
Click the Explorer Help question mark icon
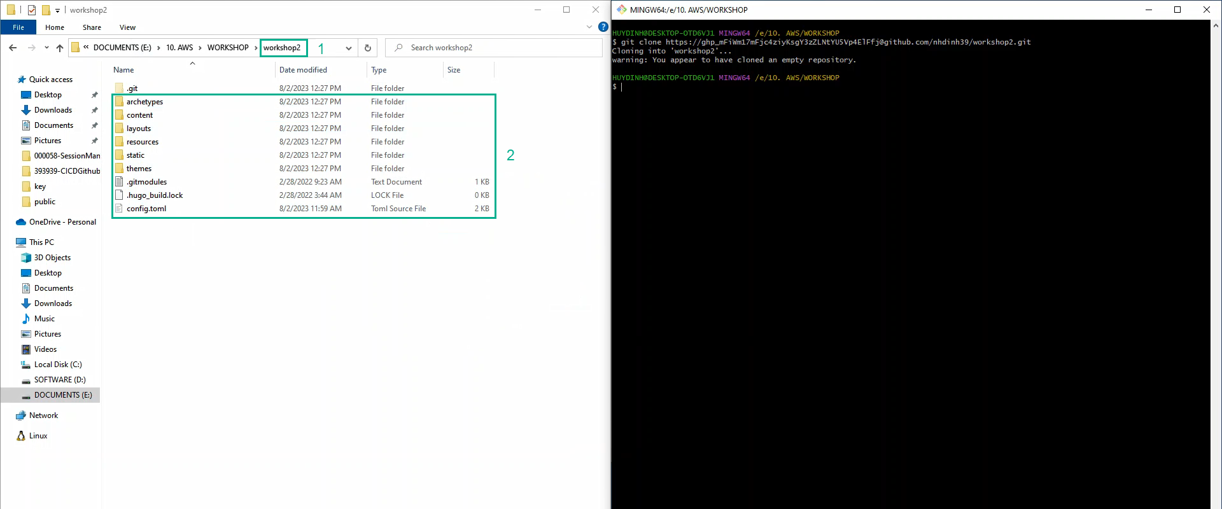coord(603,27)
